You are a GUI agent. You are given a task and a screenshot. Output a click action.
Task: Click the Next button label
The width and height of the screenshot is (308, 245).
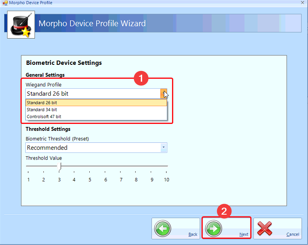point(244,234)
